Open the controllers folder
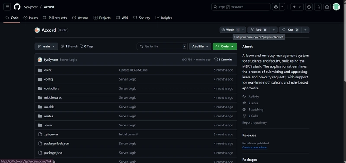 coord(51,88)
